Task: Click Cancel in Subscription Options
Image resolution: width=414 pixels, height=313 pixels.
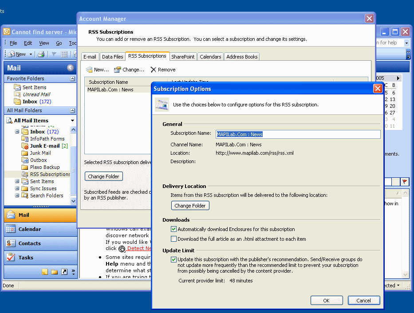Action: (x=364, y=300)
